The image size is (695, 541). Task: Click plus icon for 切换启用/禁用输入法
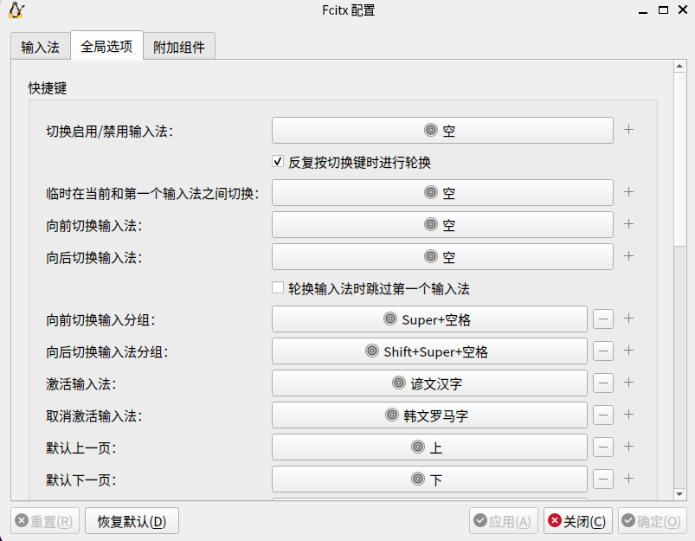pyautogui.click(x=628, y=130)
